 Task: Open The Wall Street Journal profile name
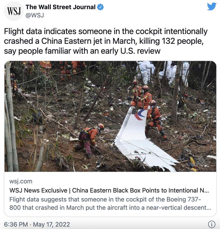pos(61,7)
